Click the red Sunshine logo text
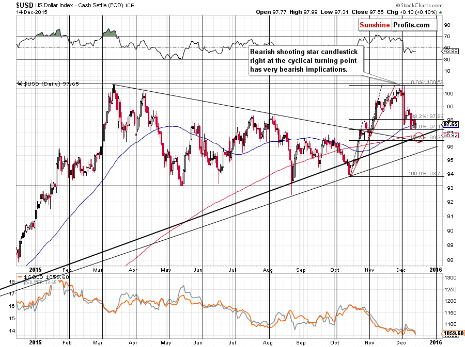This screenshot has height=347, width=465. pos(375,25)
